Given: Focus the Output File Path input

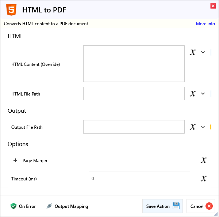Looking at the screenshot, I should point(134,127).
